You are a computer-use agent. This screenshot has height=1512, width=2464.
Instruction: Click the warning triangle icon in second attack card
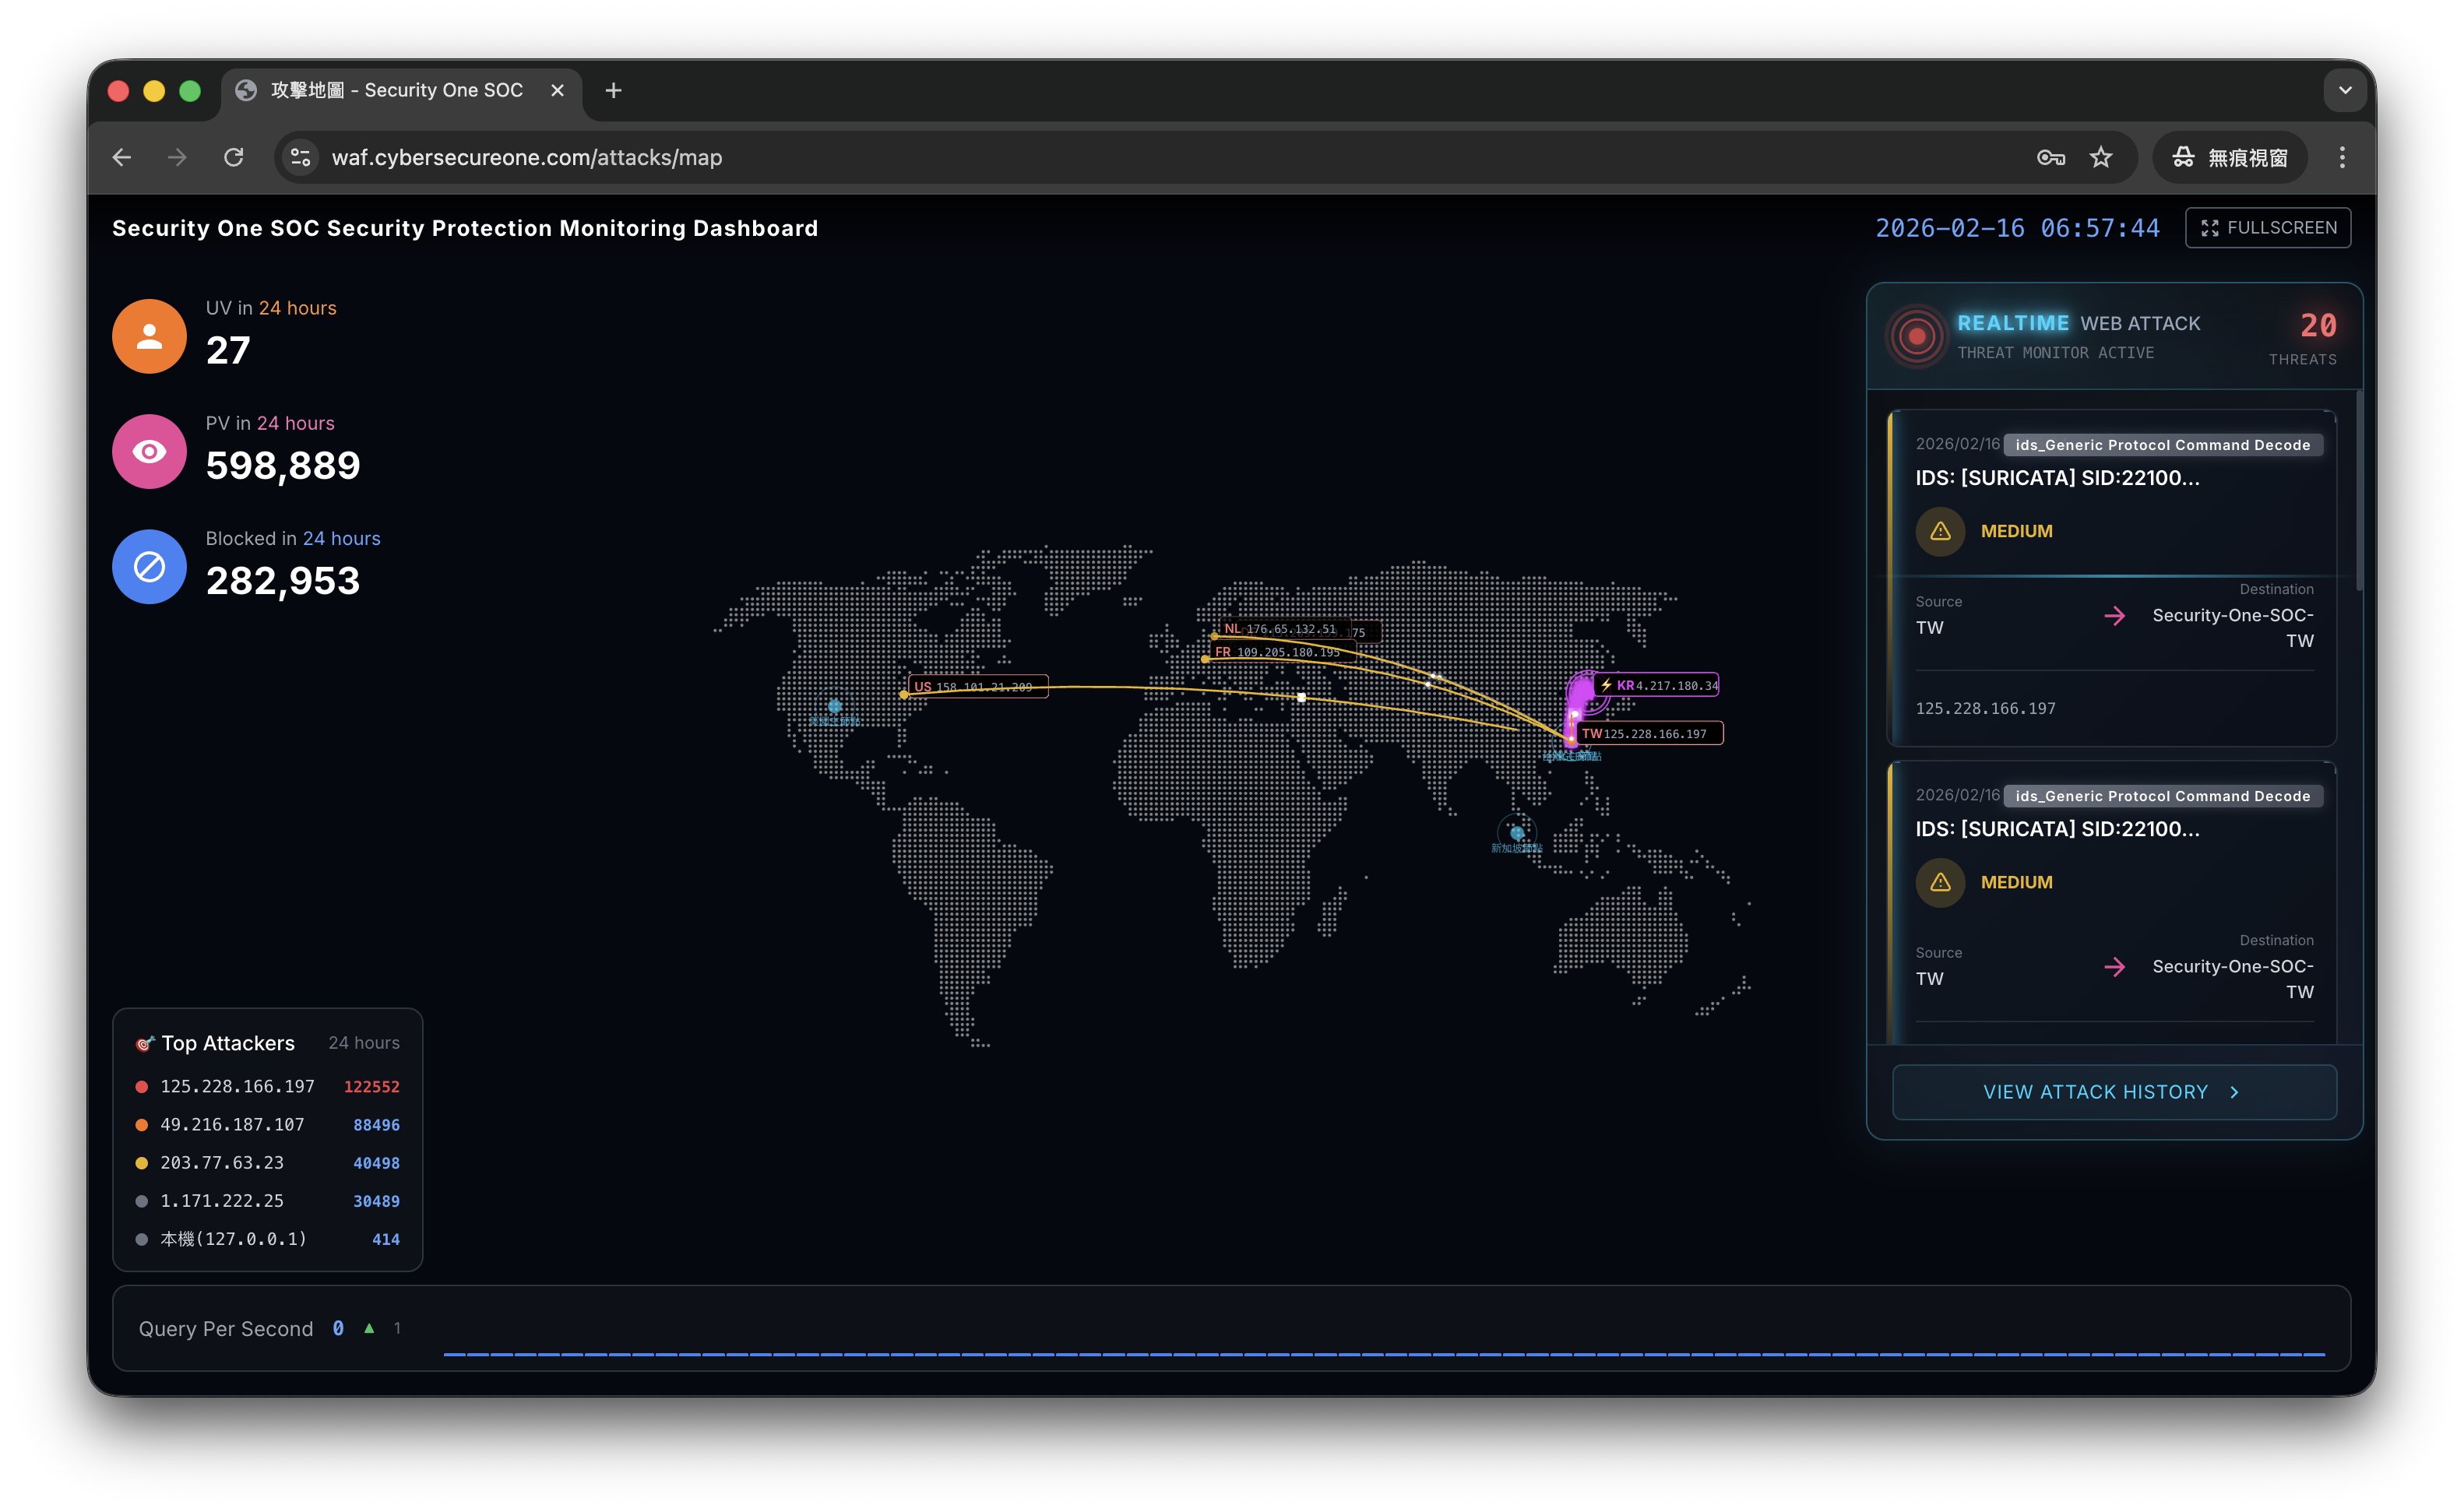point(1940,882)
